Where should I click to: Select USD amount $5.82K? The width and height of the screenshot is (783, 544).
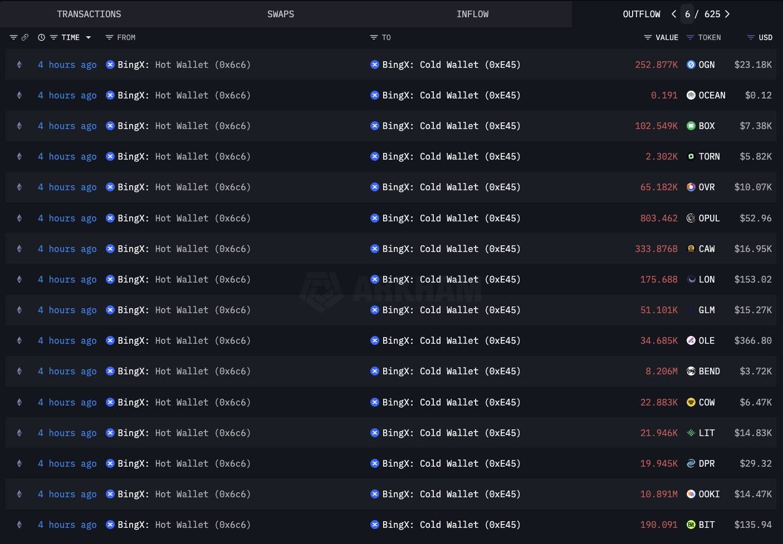[756, 156]
